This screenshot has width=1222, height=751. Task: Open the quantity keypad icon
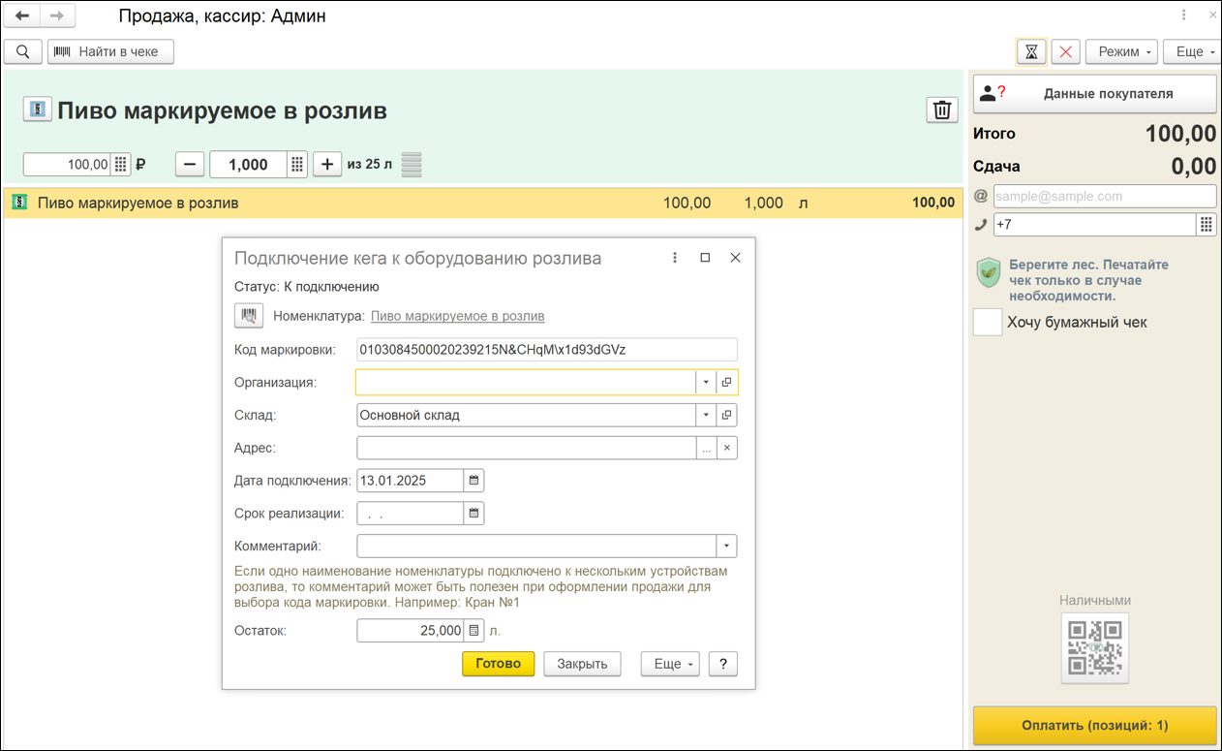[298, 165]
